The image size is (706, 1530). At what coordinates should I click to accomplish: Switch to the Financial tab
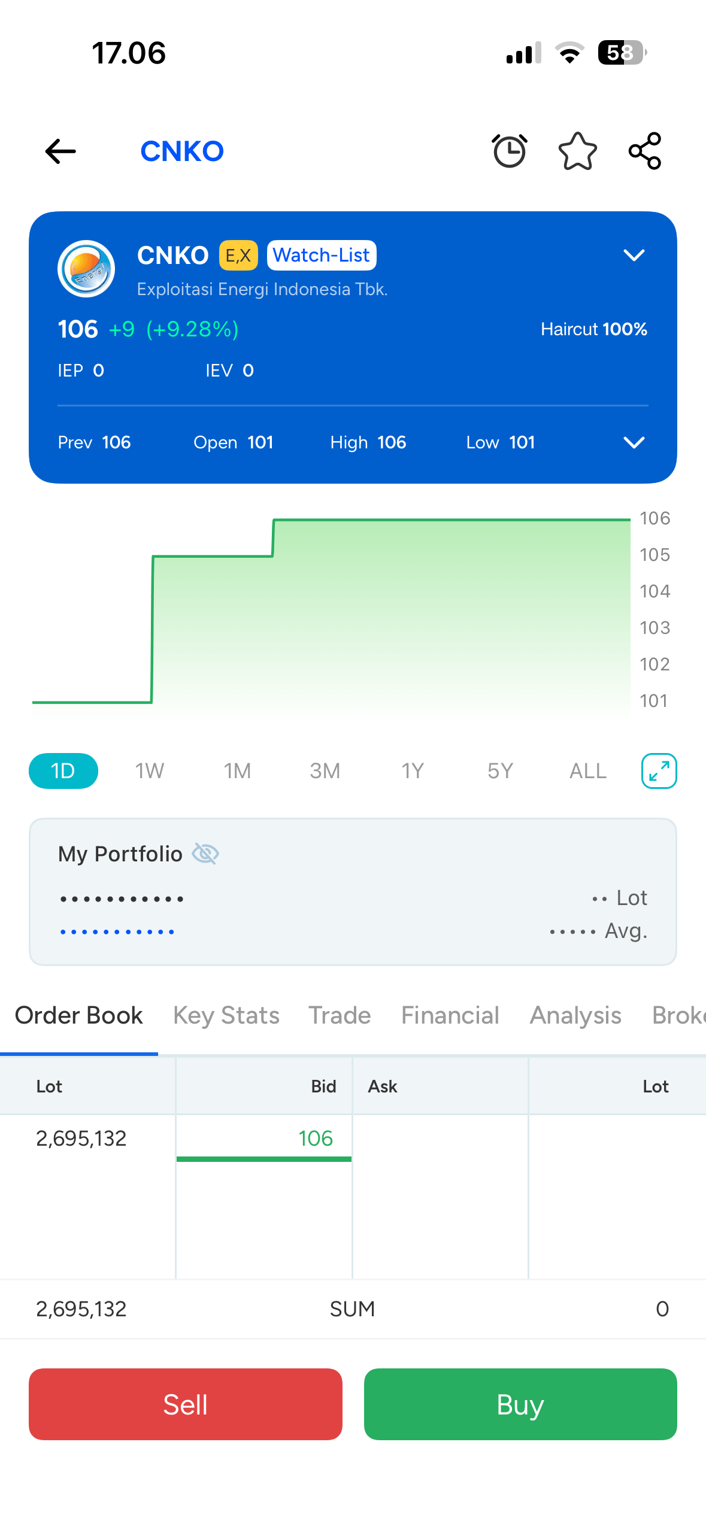[450, 1015]
